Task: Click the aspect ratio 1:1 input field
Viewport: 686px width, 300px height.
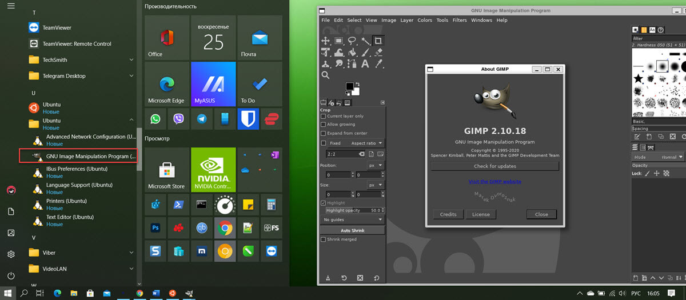Action: [345, 154]
